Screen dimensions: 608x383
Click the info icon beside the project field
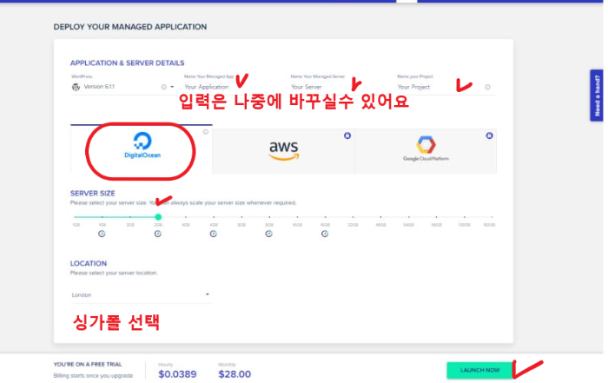point(487,87)
